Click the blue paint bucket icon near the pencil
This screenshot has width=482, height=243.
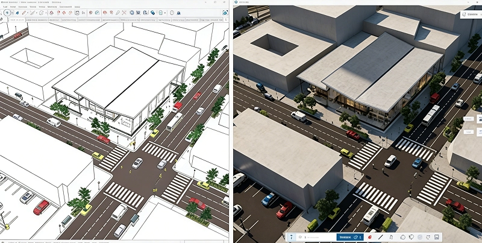17,13
